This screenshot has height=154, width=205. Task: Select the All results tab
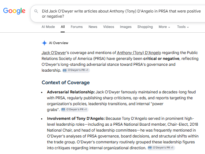click(x=62, y=27)
